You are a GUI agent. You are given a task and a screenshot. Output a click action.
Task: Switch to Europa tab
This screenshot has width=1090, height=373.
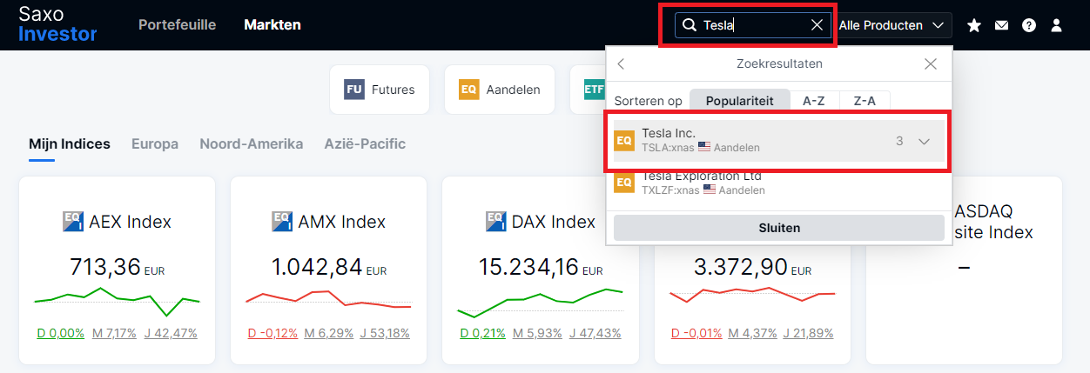(x=155, y=144)
